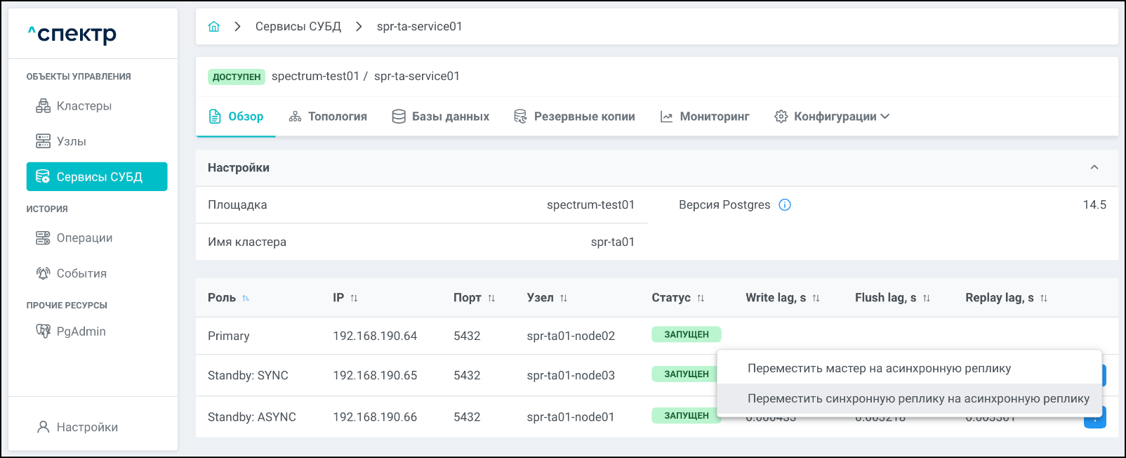Sort table by Роль column

[246, 299]
